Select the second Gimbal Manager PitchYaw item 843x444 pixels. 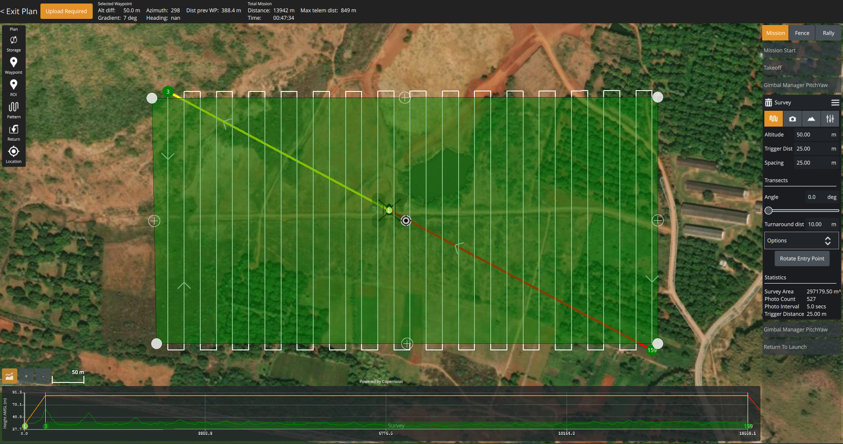(x=802, y=330)
